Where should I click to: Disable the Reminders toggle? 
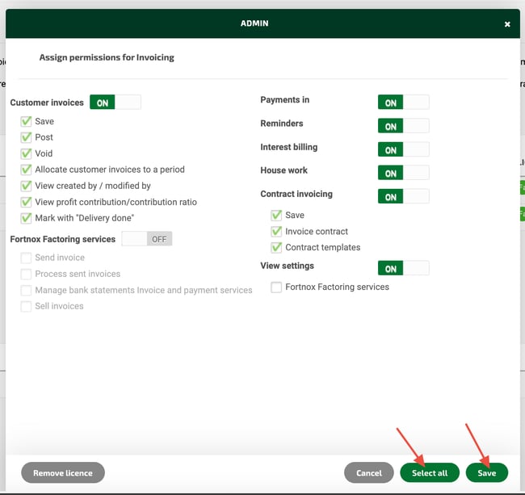pos(403,126)
